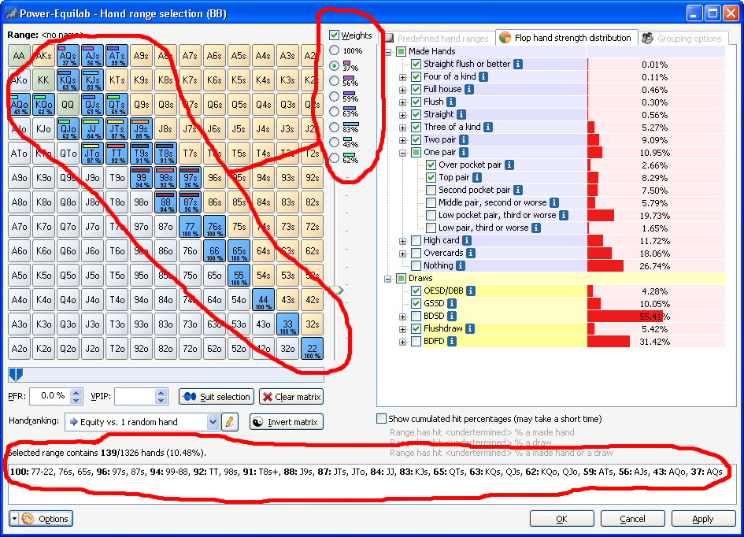Click info icon beside Overcards
Viewport: 744px width, 537px height.
click(x=471, y=254)
